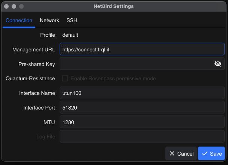Enable Rosenpass permissive mode checkbox
228x165 pixels.
(65, 79)
